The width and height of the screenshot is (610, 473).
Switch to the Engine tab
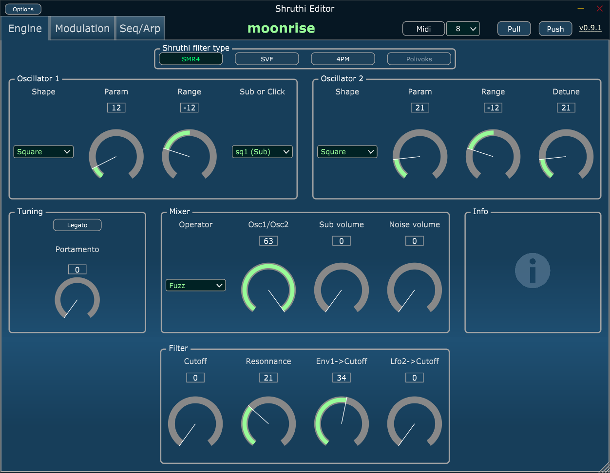point(25,28)
